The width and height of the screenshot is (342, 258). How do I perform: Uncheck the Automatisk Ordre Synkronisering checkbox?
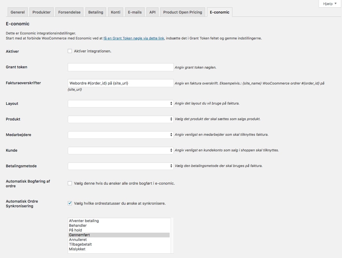coord(70,203)
